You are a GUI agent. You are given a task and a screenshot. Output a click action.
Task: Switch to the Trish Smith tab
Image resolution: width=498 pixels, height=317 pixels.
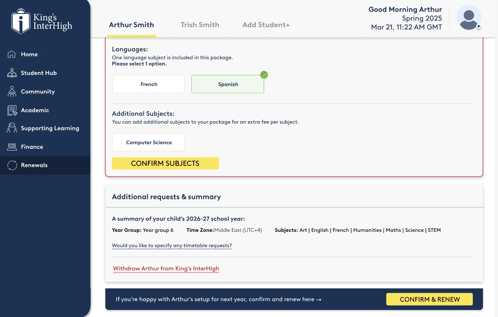[x=200, y=25]
